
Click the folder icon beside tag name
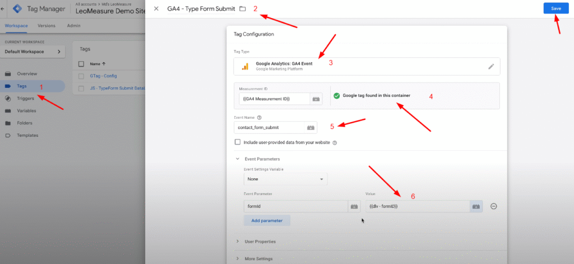(x=242, y=9)
